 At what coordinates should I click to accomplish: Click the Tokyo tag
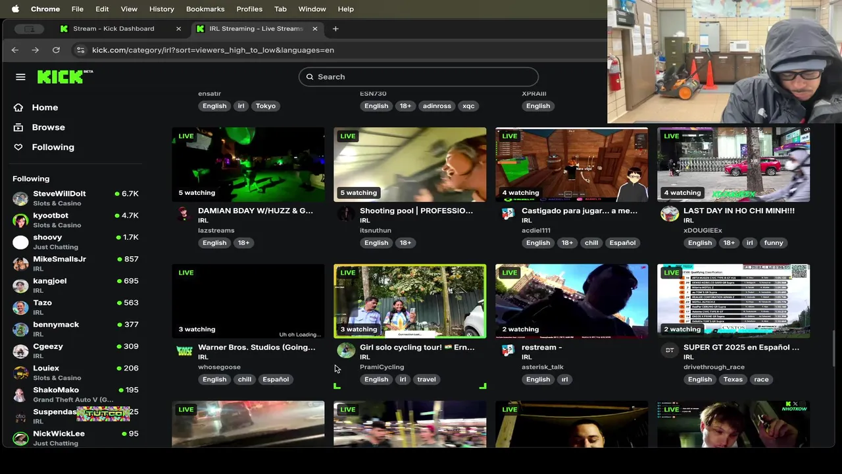266,106
